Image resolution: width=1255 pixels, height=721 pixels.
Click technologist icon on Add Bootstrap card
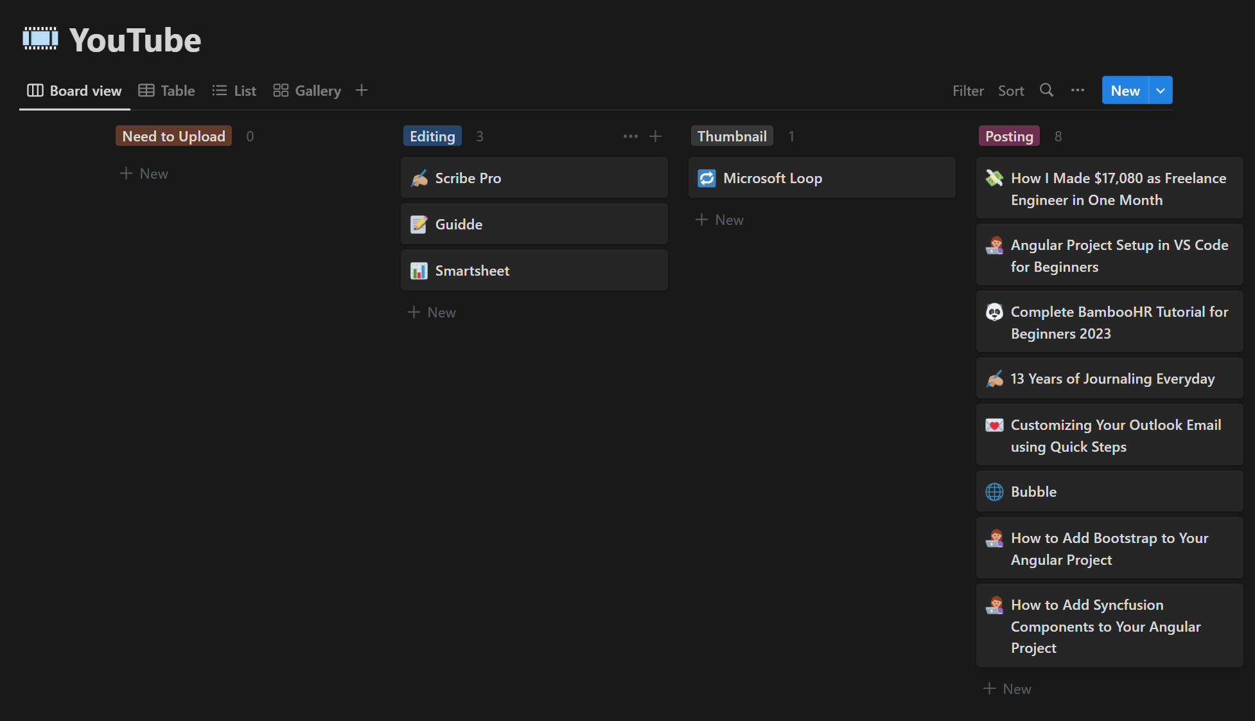(994, 538)
